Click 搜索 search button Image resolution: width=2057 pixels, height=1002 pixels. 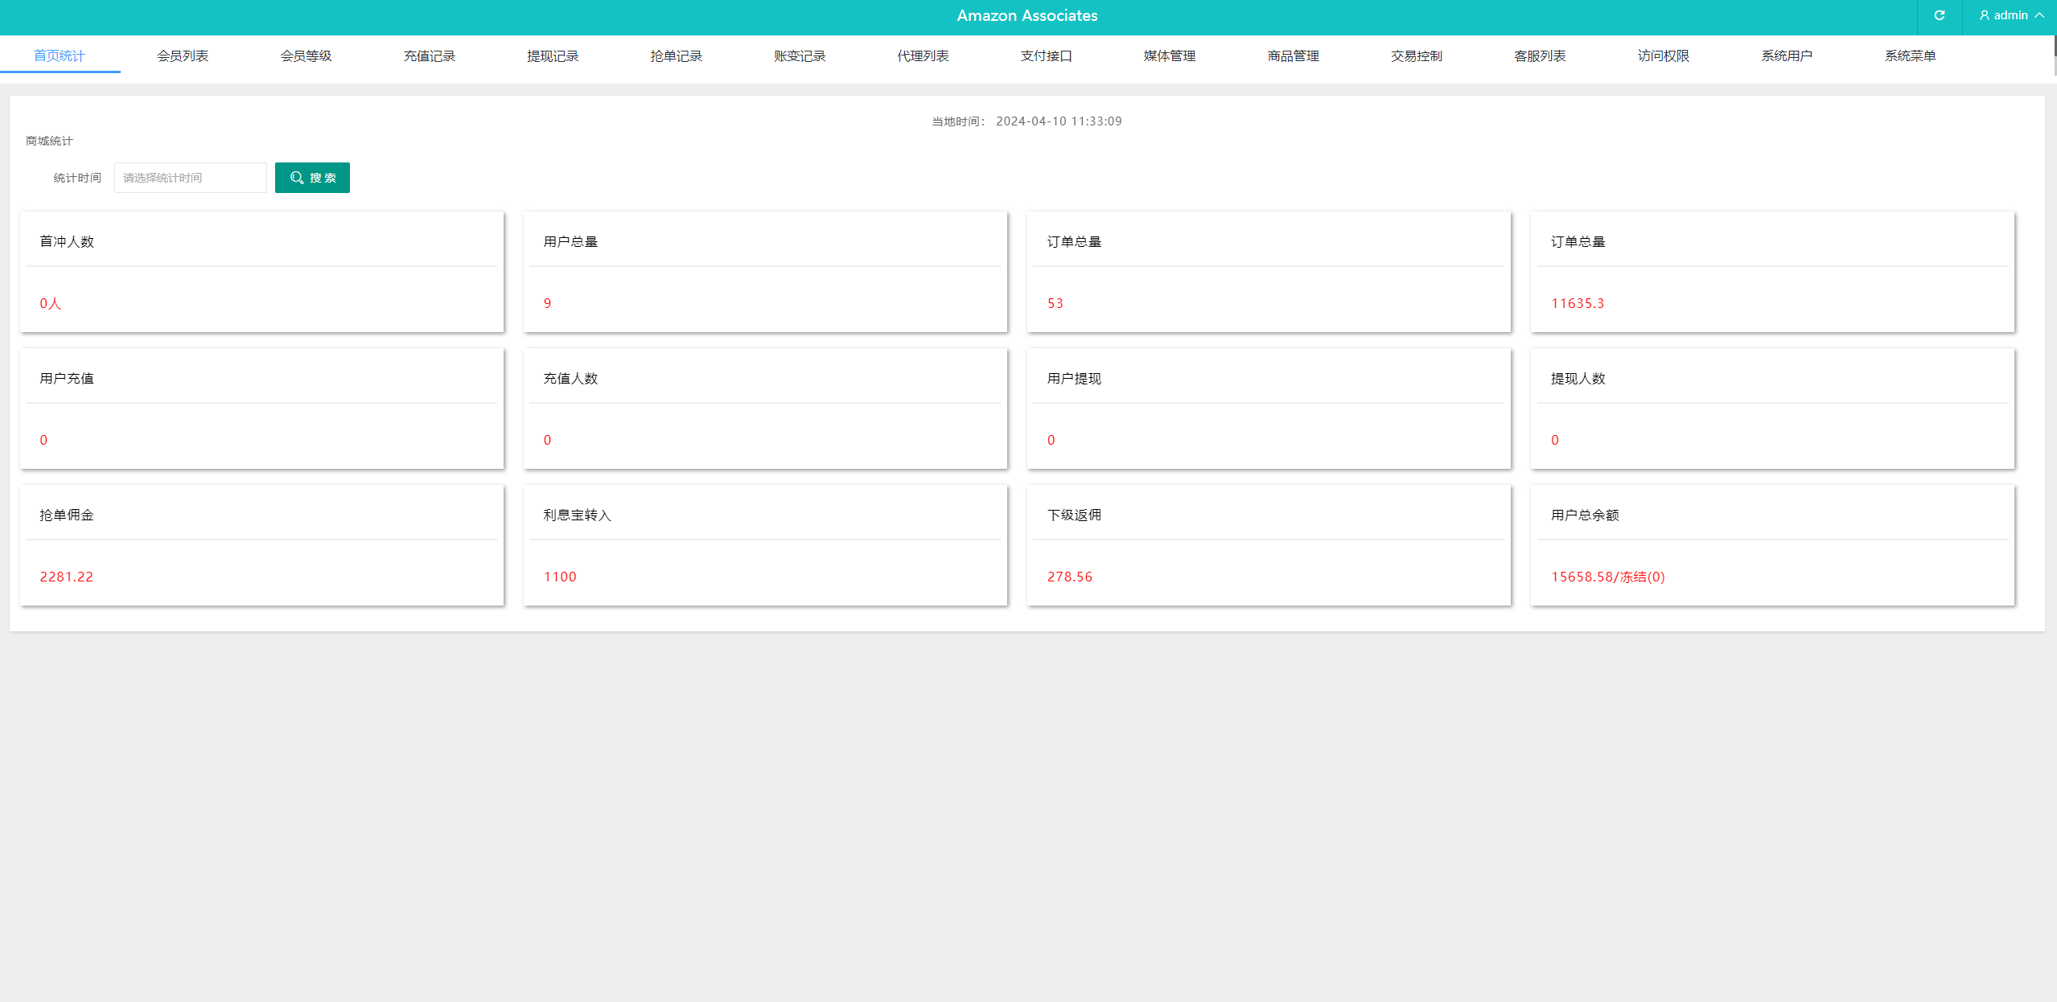click(312, 179)
